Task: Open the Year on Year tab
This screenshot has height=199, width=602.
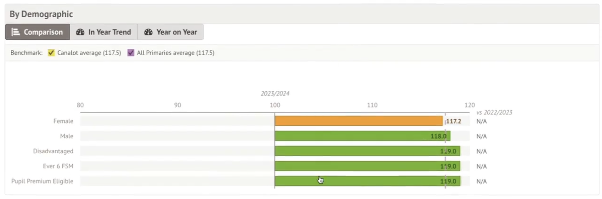Action: tap(171, 32)
